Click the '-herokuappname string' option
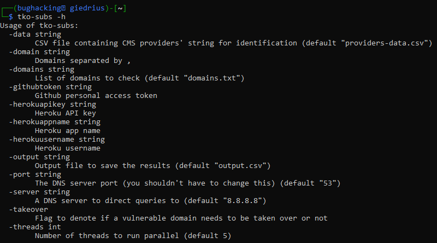Viewport: 437px width, 243px height. [x=55, y=122]
